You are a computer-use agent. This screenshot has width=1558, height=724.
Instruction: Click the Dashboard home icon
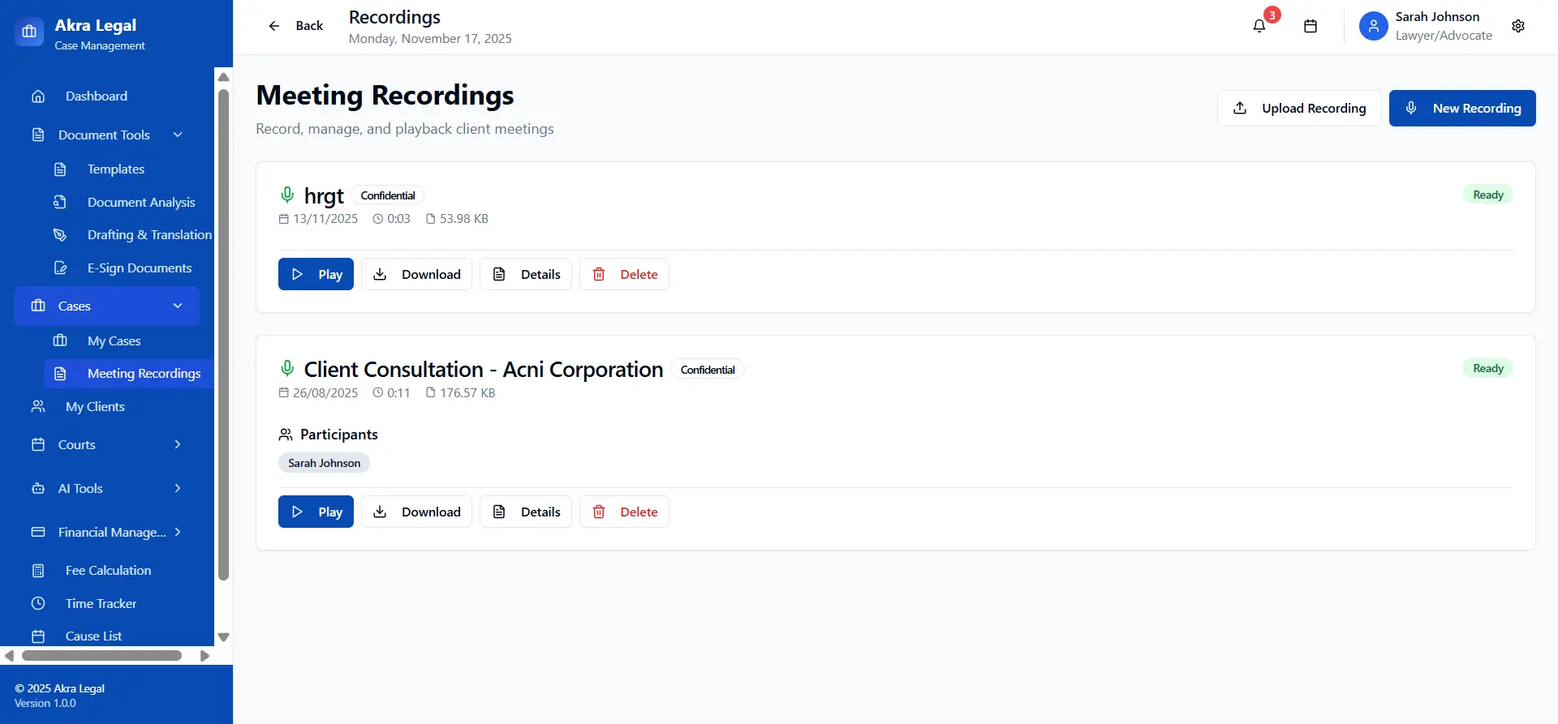38,96
